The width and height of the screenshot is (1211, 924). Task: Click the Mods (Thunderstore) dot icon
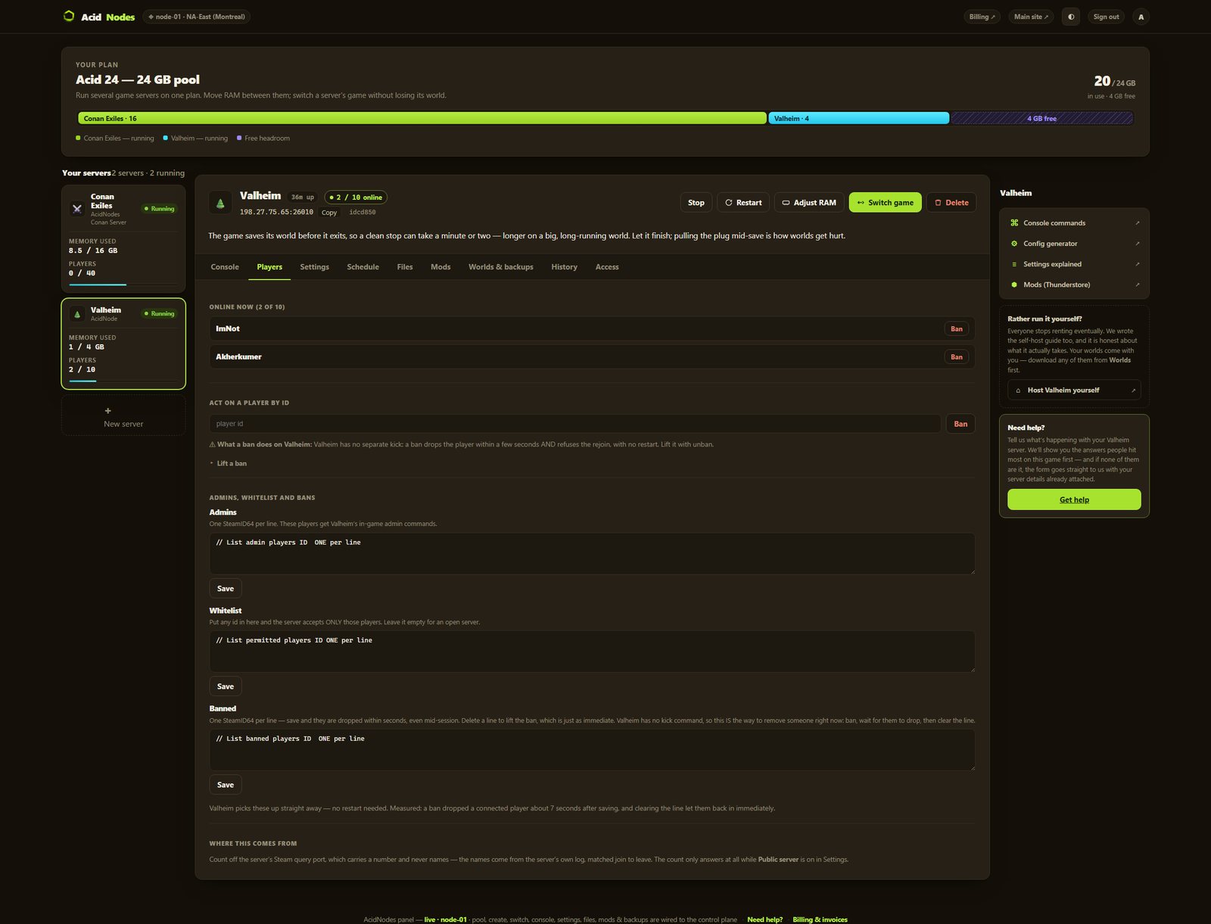tap(1014, 285)
